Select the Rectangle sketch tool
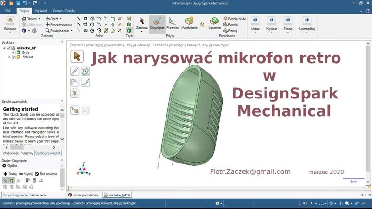The width and height of the screenshot is (372, 209). coord(86,19)
